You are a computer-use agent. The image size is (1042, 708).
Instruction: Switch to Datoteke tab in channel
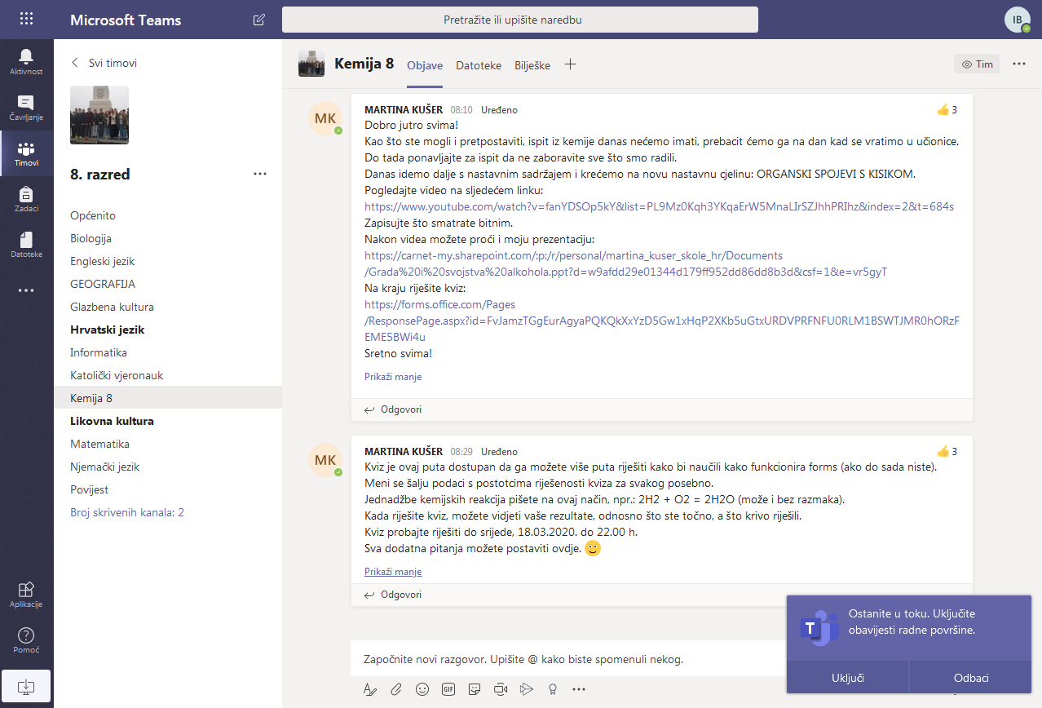click(479, 65)
